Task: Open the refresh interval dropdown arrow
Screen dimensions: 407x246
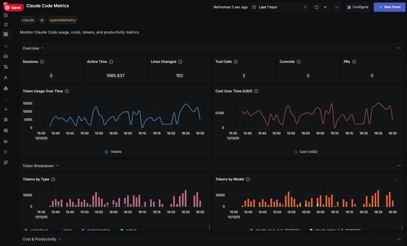Action: [x=325, y=7]
